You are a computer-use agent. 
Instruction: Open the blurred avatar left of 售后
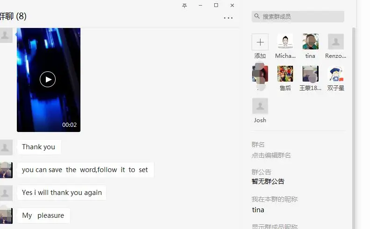click(260, 74)
